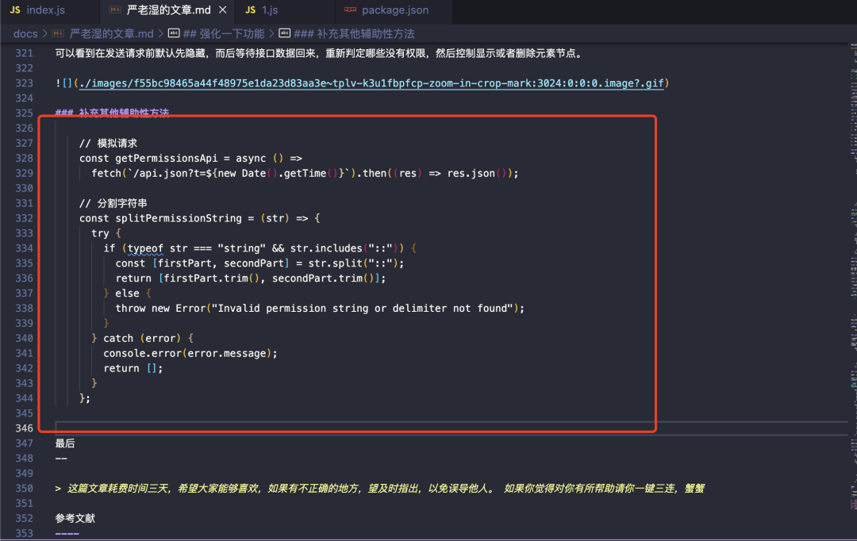Click the JS icon on the index.js tab
The image size is (857, 541).
coord(15,9)
